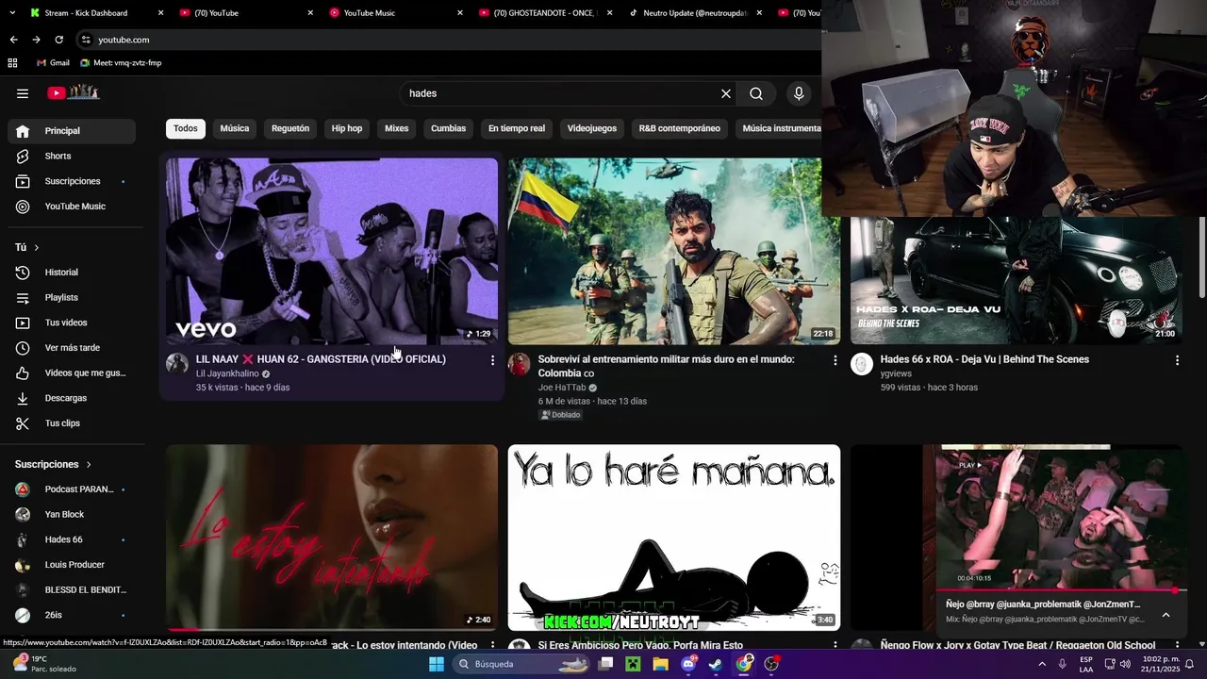
Task: Open Yan Block subscription channel
Action: pos(72,514)
